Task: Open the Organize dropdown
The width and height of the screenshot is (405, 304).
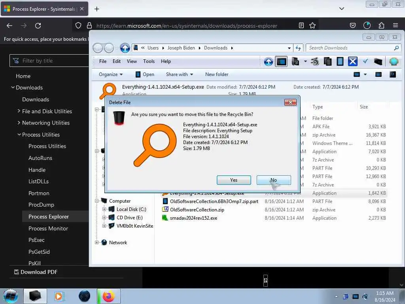Action: point(111,74)
